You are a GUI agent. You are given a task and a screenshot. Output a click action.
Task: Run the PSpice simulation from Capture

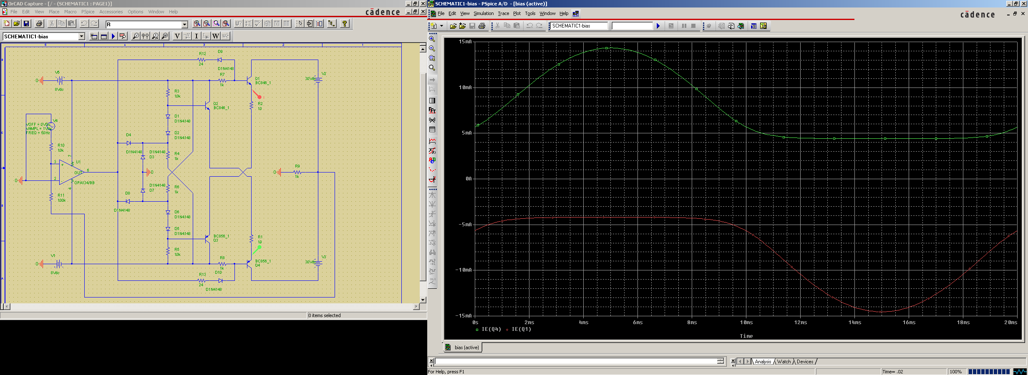click(x=113, y=36)
